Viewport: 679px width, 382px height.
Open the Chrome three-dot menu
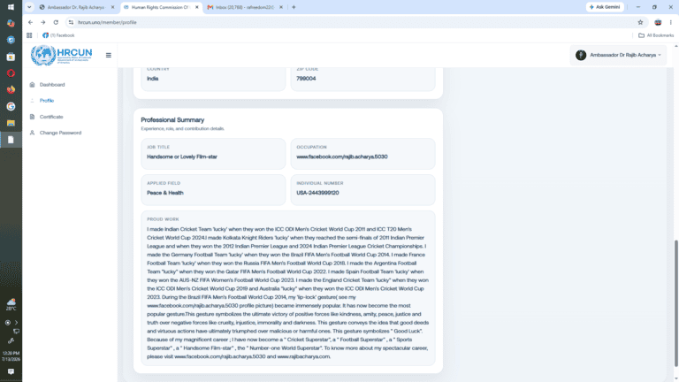click(x=671, y=22)
